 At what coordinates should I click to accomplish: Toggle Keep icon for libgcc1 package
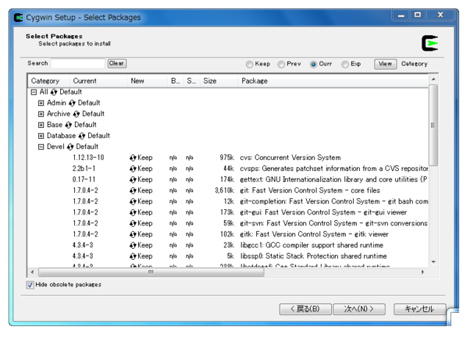(x=133, y=245)
